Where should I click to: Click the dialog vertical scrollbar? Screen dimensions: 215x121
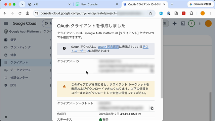(162, 58)
